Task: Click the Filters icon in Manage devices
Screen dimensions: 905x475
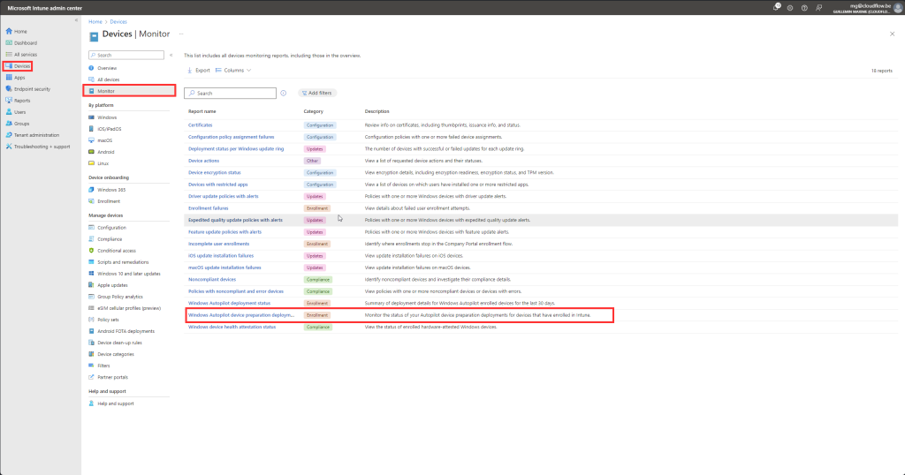Action: click(x=91, y=366)
